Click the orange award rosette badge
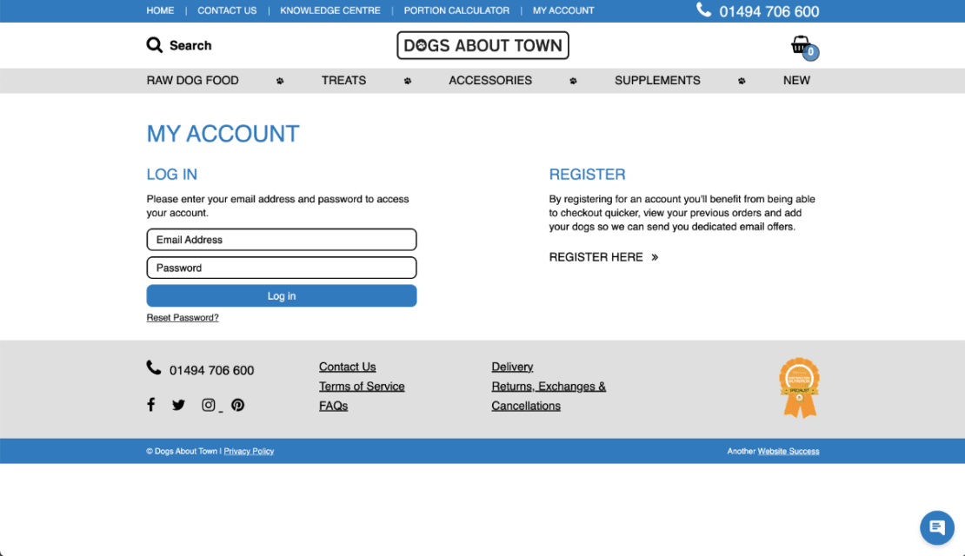The width and height of the screenshot is (965, 556). 800,387
